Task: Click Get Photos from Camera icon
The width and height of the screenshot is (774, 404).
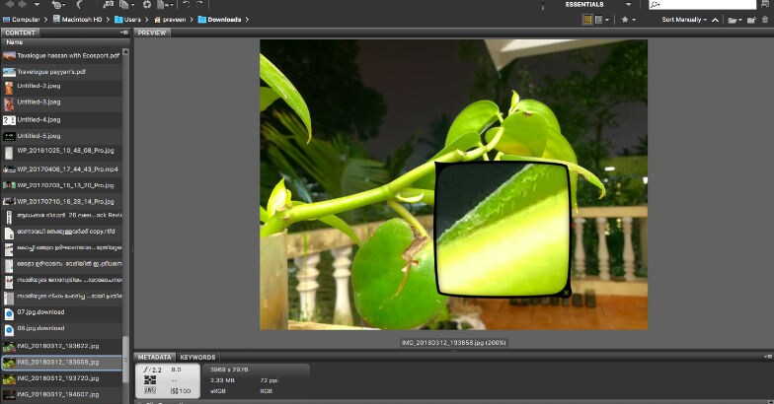Action: click(x=109, y=4)
